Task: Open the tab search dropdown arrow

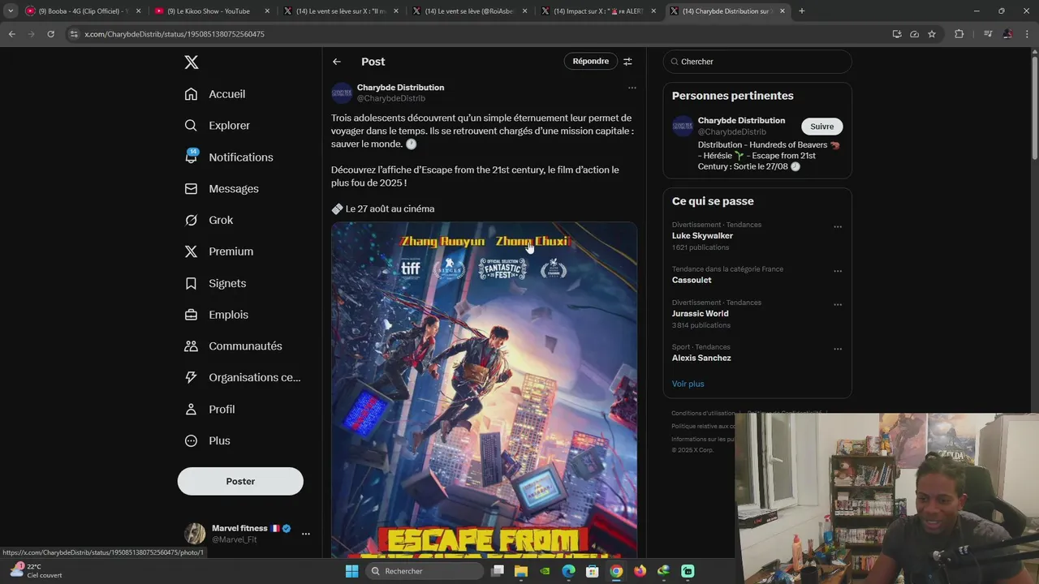Action: pyautogui.click(x=11, y=11)
